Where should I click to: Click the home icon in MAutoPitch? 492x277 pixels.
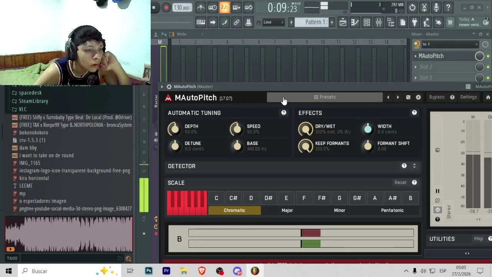(488, 97)
